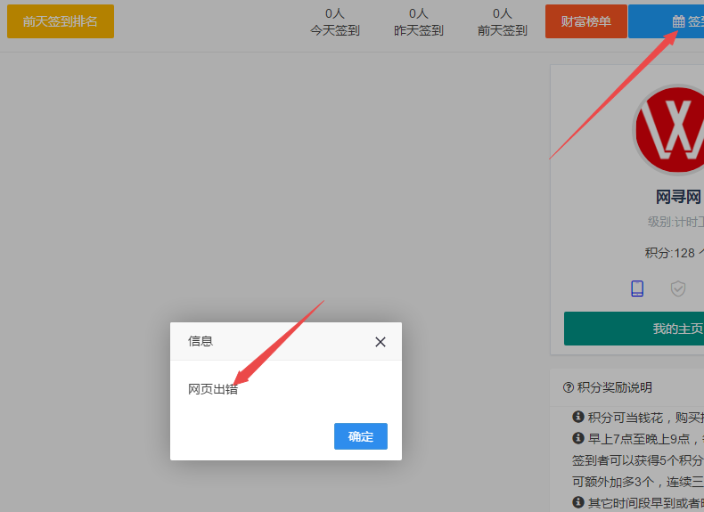
Task: Select the 前天签到 count tab
Action: click(503, 22)
